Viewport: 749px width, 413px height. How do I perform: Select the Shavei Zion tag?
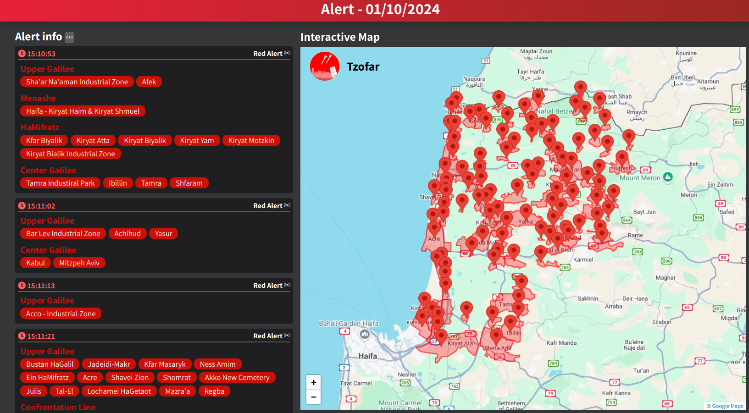click(x=130, y=377)
